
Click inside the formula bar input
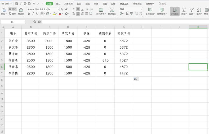click(x=126, y=22)
